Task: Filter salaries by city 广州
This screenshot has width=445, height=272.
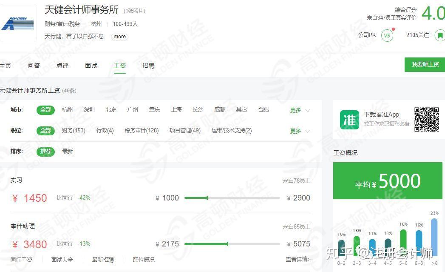Action: coord(133,110)
